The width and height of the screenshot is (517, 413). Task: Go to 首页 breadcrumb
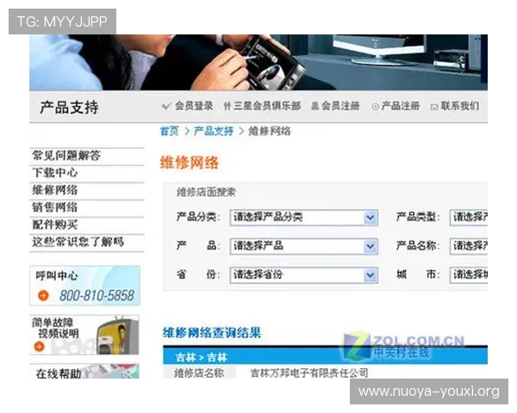(170, 131)
